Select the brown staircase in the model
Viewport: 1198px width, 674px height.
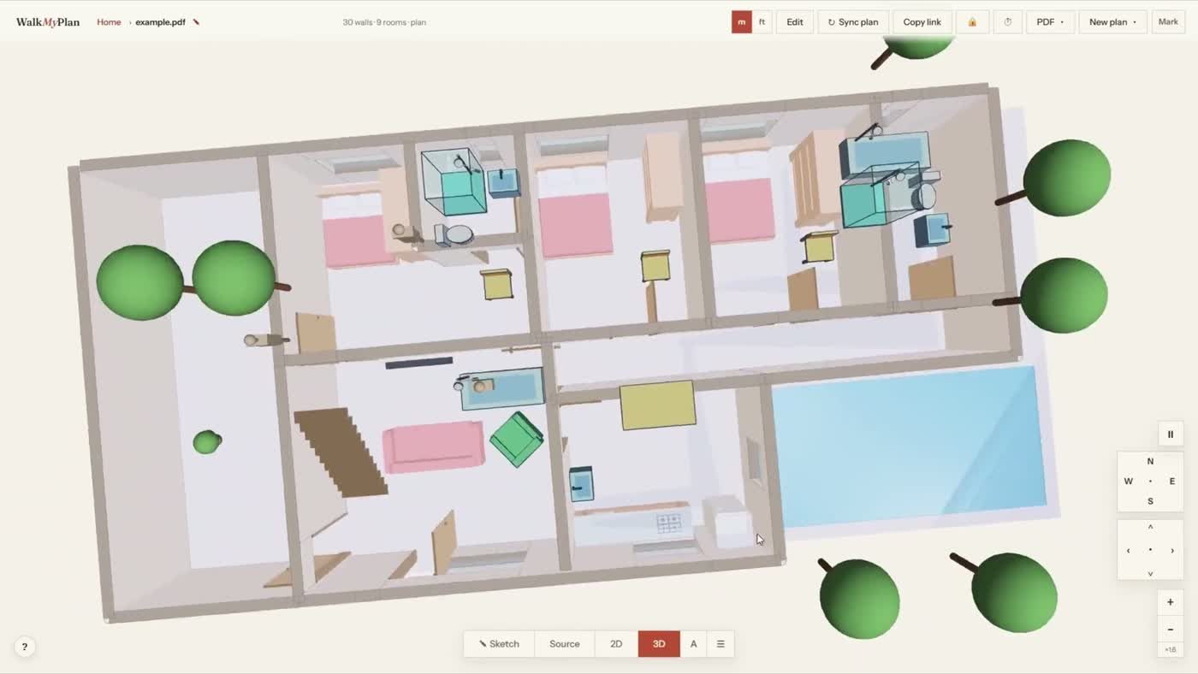tap(341, 452)
